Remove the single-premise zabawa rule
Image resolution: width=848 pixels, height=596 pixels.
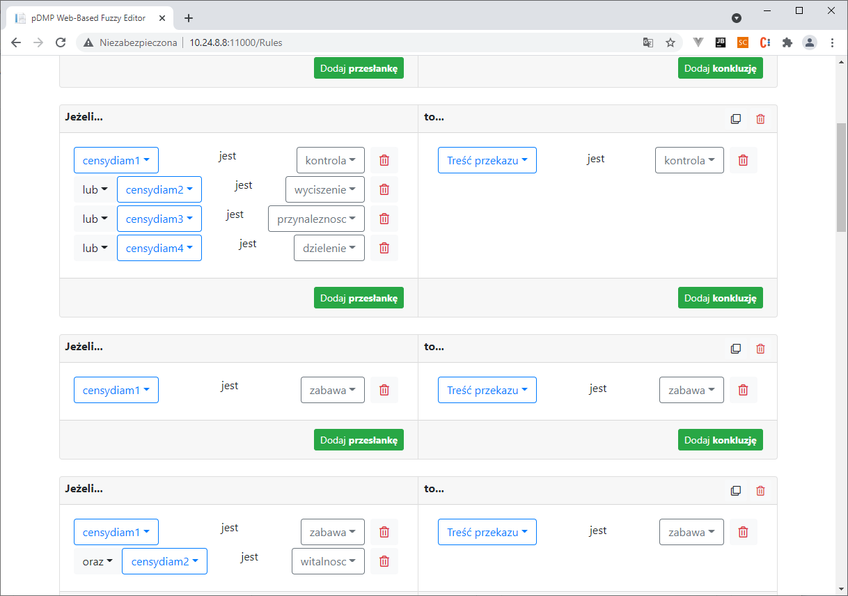(760, 349)
